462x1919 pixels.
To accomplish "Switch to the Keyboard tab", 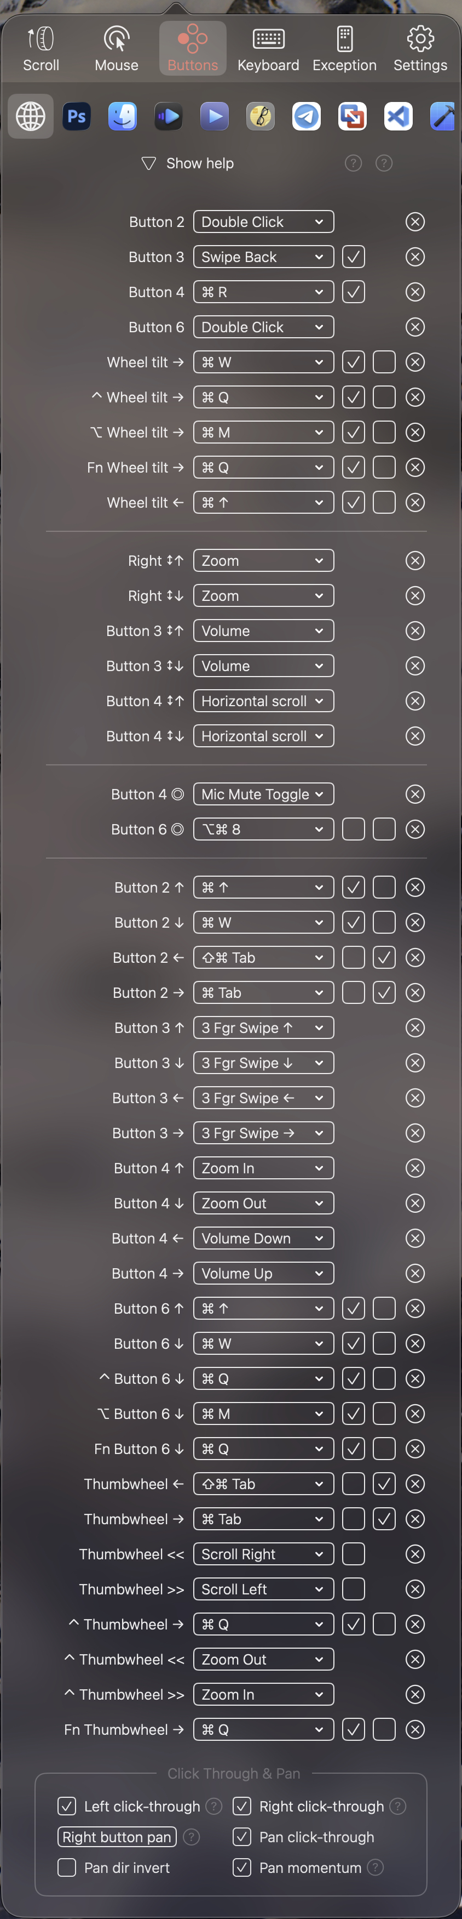I will click(268, 48).
